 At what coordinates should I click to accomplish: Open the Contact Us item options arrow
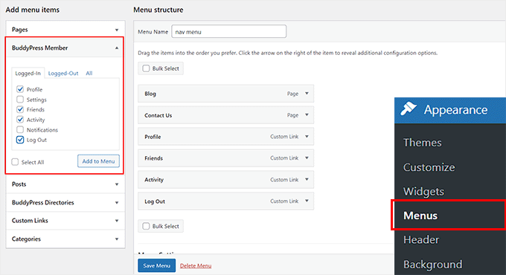(307, 114)
